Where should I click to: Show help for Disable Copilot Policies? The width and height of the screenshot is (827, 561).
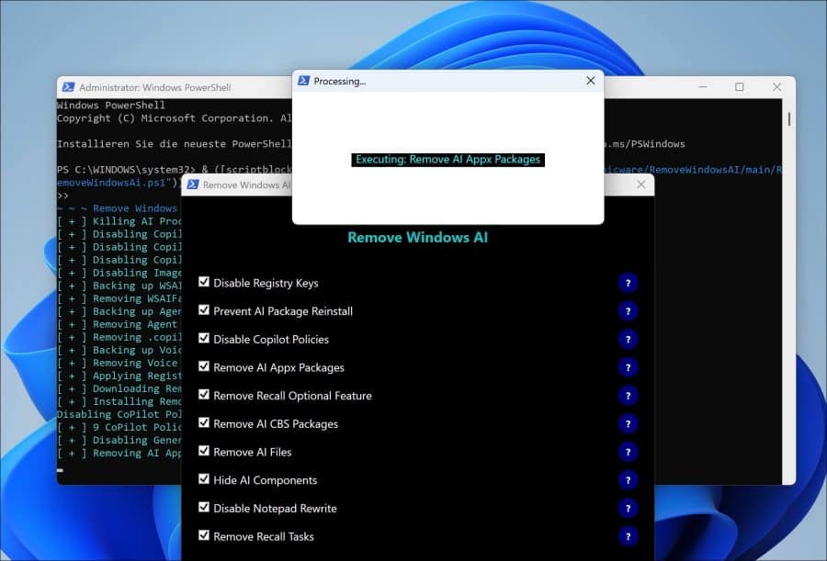[628, 340]
